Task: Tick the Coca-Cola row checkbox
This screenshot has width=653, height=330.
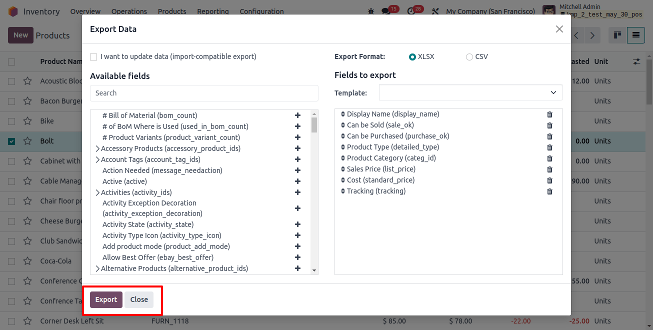Action: click(x=11, y=261)
